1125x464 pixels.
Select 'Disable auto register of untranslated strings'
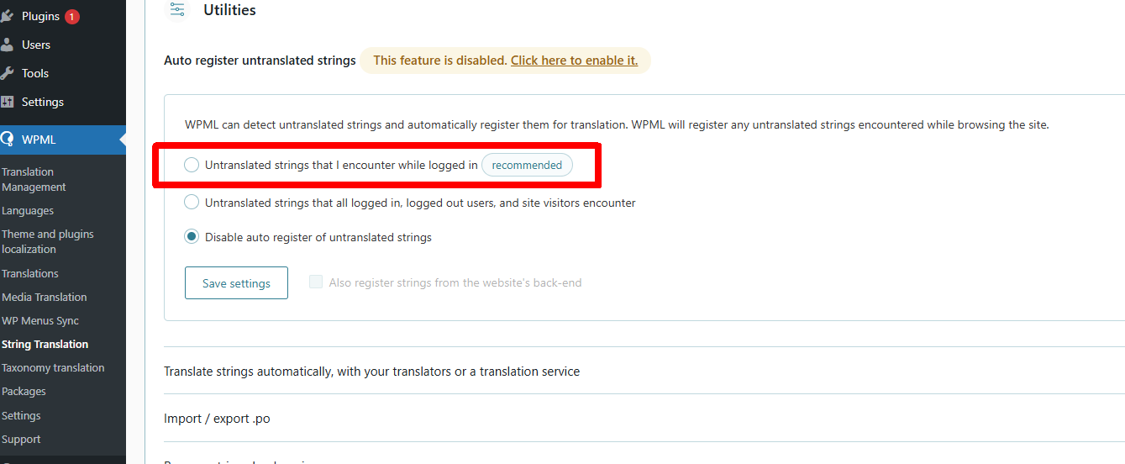tap(192, 237)
